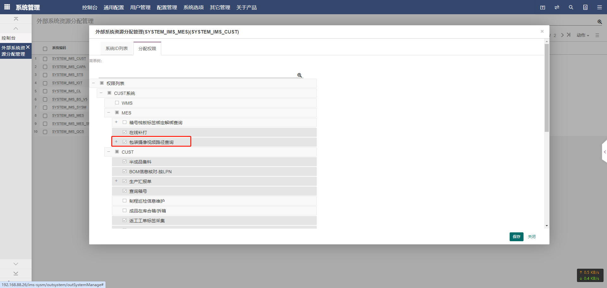Collapse the CUST tree node
The height and width of the screenshot is (288, 607).
pyautogui.click(x=109, y=152)
